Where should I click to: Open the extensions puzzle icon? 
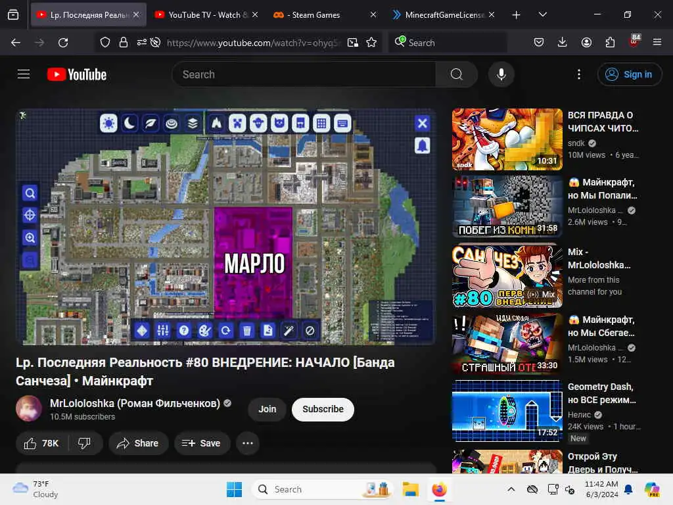(x=610, y=43)
